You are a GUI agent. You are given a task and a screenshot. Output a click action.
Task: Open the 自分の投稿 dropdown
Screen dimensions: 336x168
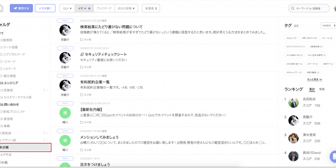126,8
